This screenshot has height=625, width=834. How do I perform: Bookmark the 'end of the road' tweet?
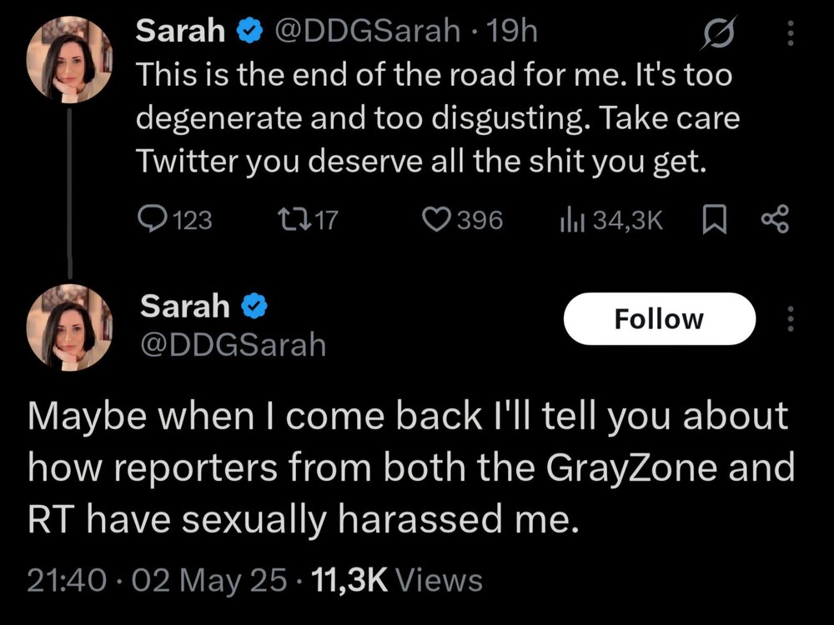pyautogui.click(x=715, y=219)
